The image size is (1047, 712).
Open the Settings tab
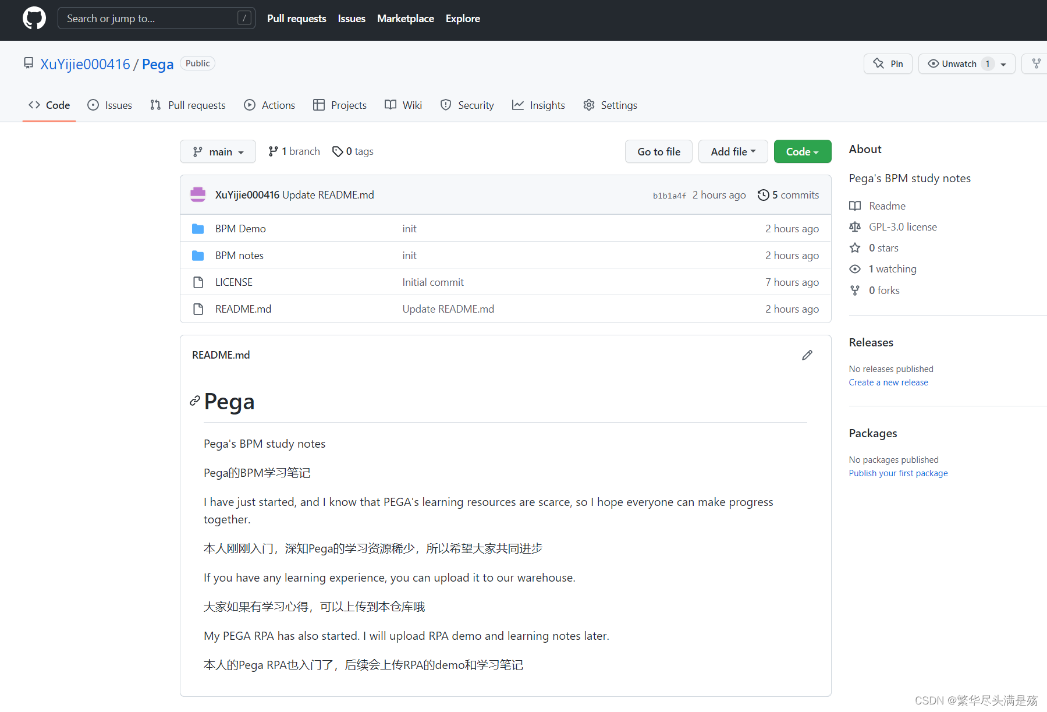pos(611,105)
